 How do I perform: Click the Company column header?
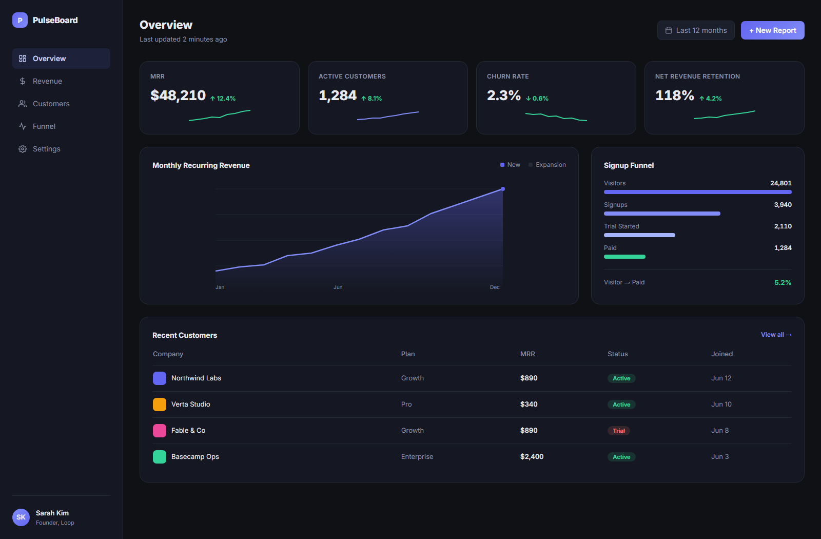tap(168, 354)
